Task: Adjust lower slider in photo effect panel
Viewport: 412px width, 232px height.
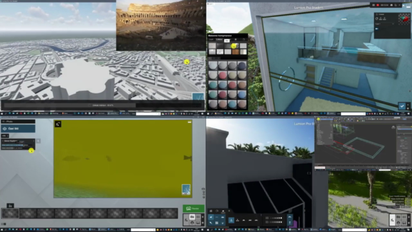Action: click(17, 148)
